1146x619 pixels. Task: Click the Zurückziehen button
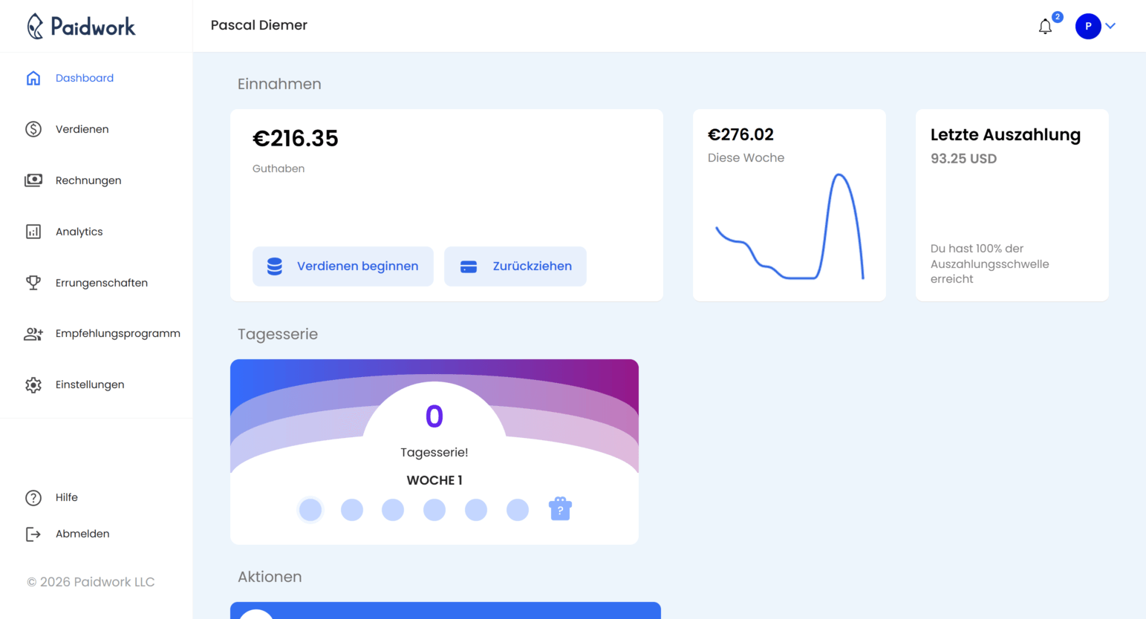(515, 266)
